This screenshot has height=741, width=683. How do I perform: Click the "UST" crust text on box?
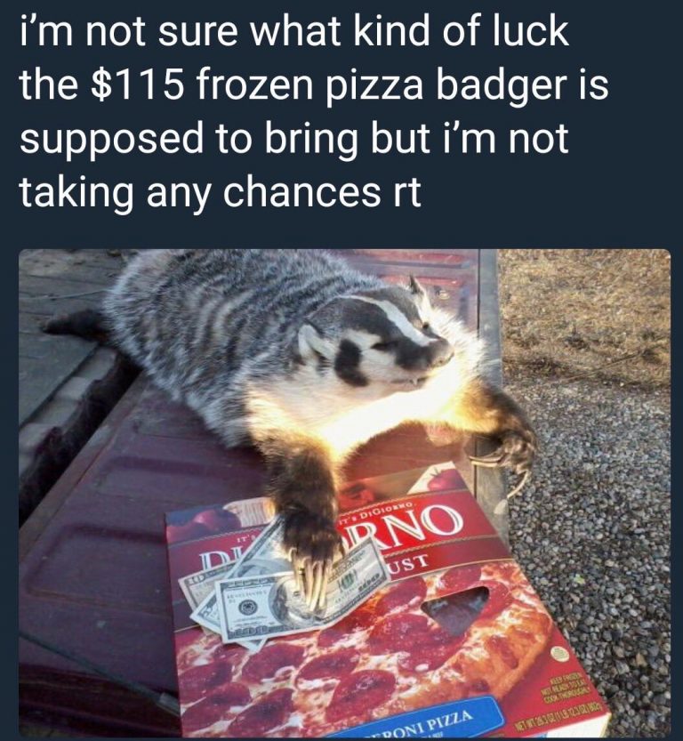click(406, 562)
